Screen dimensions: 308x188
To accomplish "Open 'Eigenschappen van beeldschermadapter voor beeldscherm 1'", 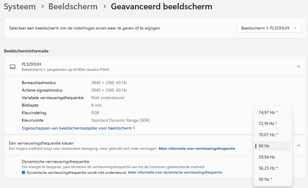I will (x=78, y=128).
